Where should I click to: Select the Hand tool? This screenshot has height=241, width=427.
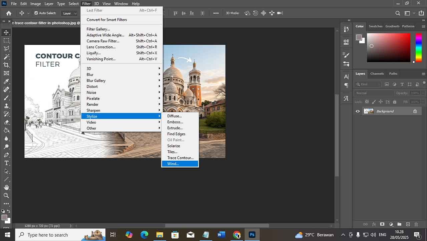pyautogui.click(x=6, y=187)
